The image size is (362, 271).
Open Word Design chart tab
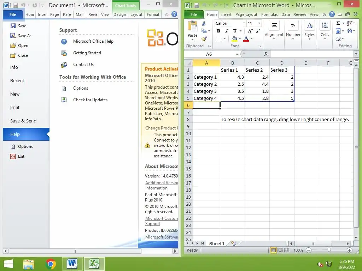(x=119, y=14)
